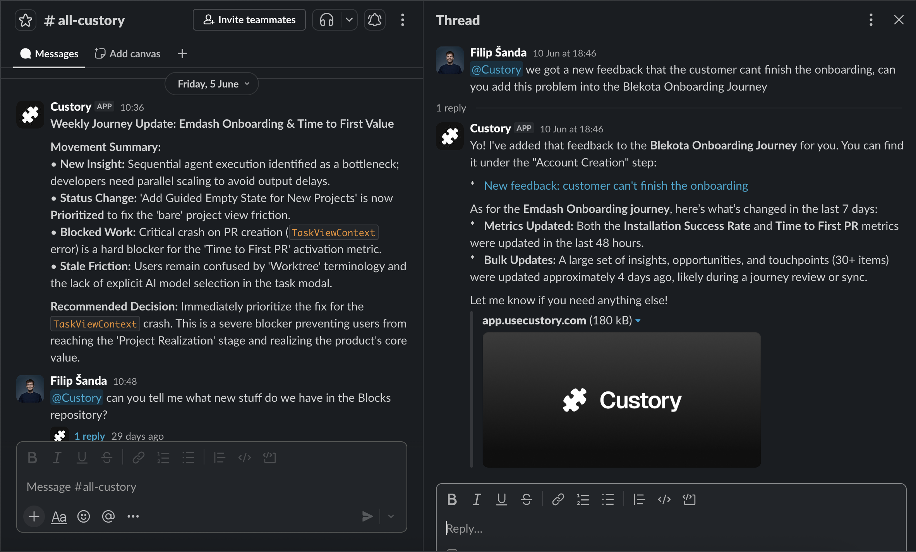916x552 pixels.
Task: Open emoji picker in channel composer
Action: 84,516
